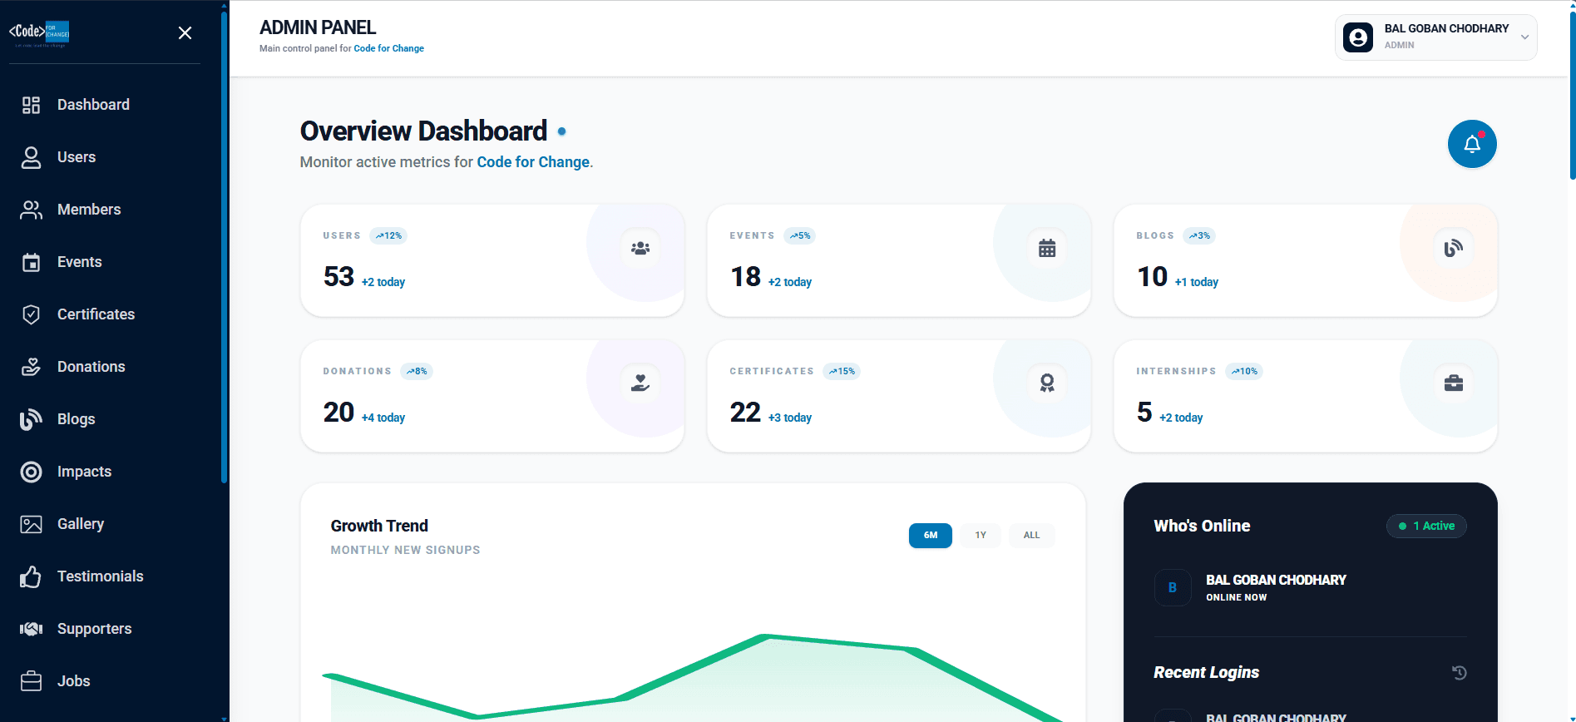The height and width of the screenshot is (722, 1576).
Task: Expand the admin profile dropdown chevron
Action: click(1524, 37)
